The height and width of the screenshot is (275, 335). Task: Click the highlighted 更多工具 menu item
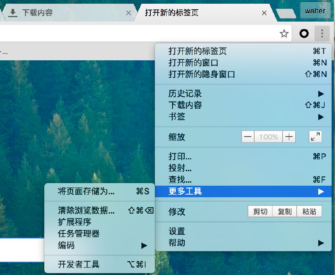243,191
